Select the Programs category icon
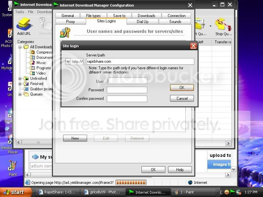263x197 pixels. point(32,68)
